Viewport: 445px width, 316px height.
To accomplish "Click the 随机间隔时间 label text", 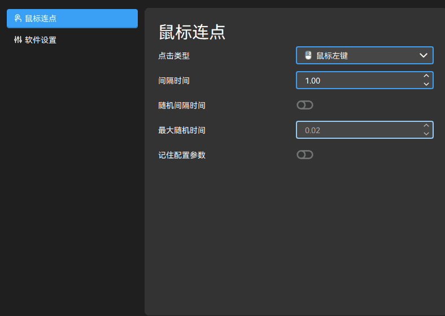I will (182, 106).
